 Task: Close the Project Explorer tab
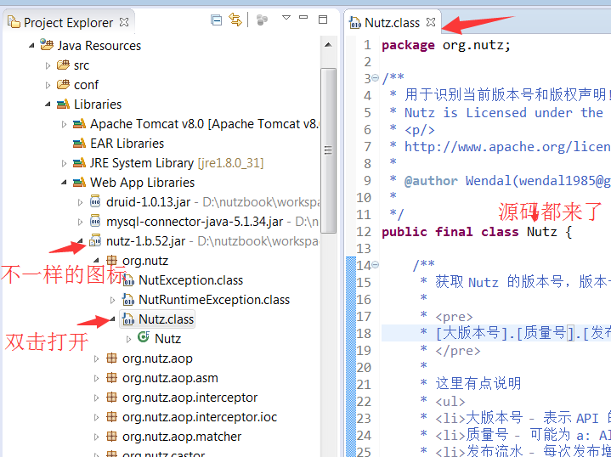click(x=124, y=22)
